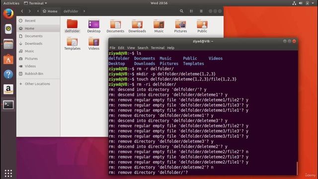Viewport: 318px width, 179px height.
Task: Click the last prompt 'remove directory delfolder/'
Action: (x=148, y=173)
